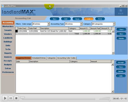Open Analysis section
The image size is (128, 102).
click(8, 65)
